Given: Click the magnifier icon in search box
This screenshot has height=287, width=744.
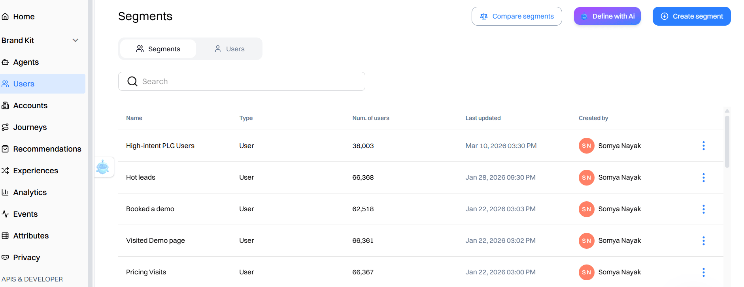Looking at the screenshot, I should tap(132, 81).
